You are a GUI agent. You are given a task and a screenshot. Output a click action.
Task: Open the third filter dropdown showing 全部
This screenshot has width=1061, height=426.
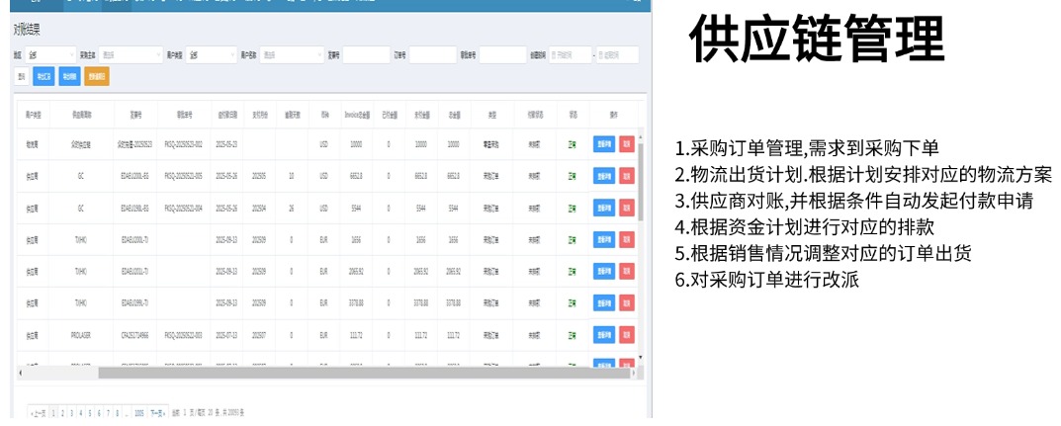point(210,54)
